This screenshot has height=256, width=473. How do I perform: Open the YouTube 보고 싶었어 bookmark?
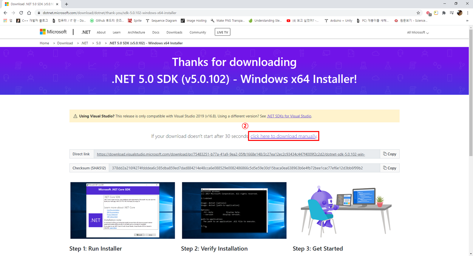coord(303,21)
